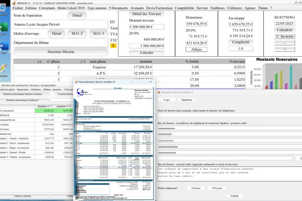The width and height of the screenshot is (302, 201).
Task: Click the M.O. 2 button
Action: coord(77,33)
